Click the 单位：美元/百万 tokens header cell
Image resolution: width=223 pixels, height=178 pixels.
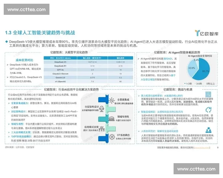click(x=60, y=58)
